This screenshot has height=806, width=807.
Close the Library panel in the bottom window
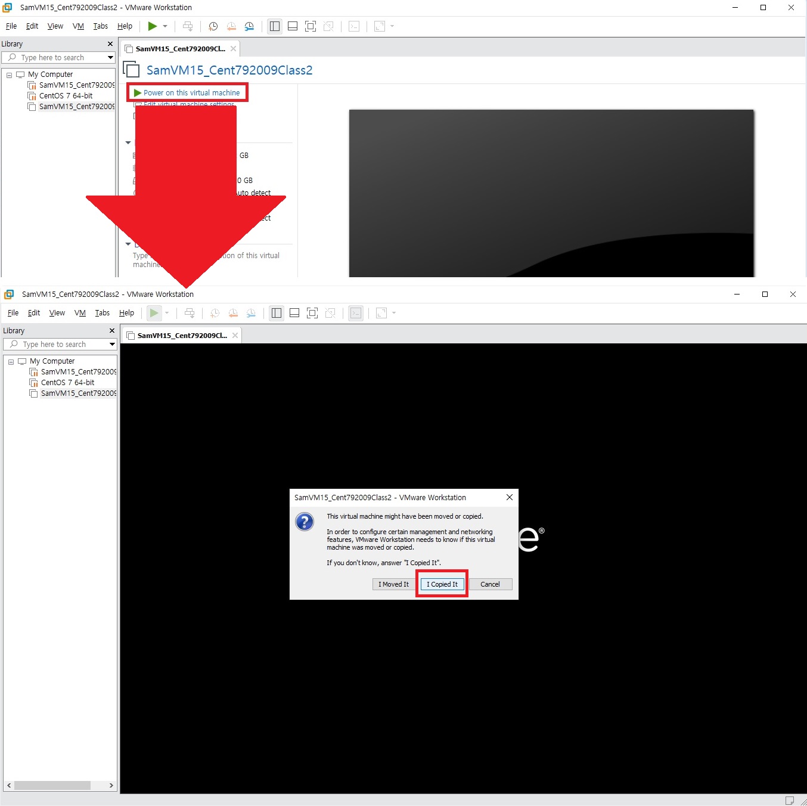click(112, 331)
